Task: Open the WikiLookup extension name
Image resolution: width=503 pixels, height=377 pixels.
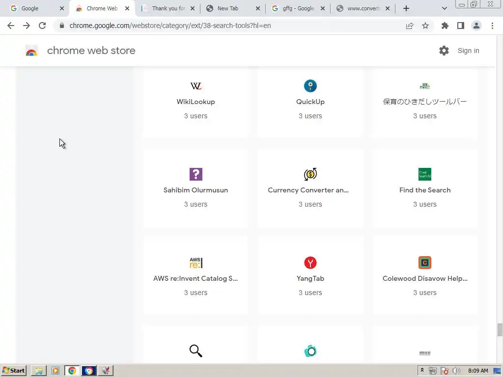Action: [x=196, y=102]
